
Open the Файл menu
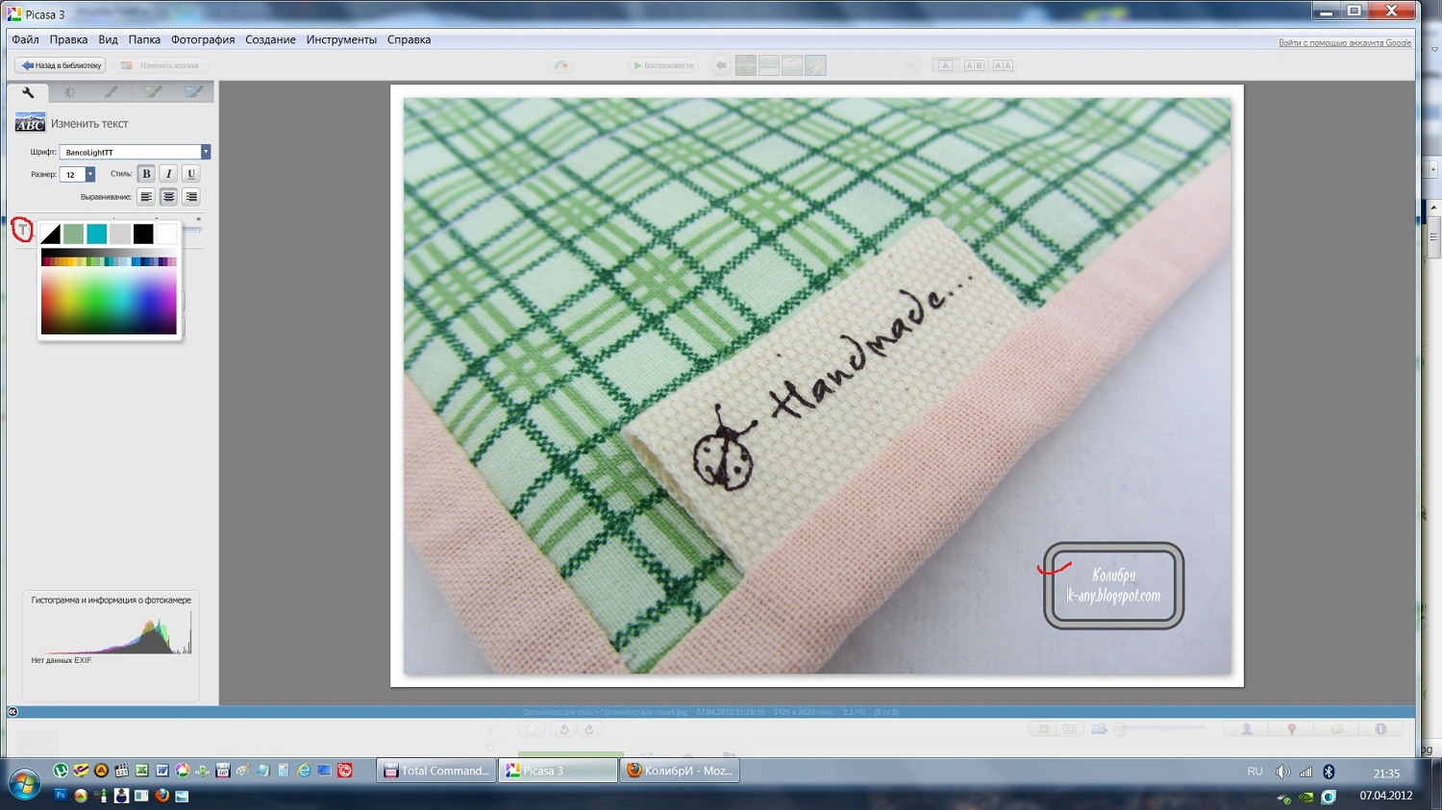coord(25,40)
